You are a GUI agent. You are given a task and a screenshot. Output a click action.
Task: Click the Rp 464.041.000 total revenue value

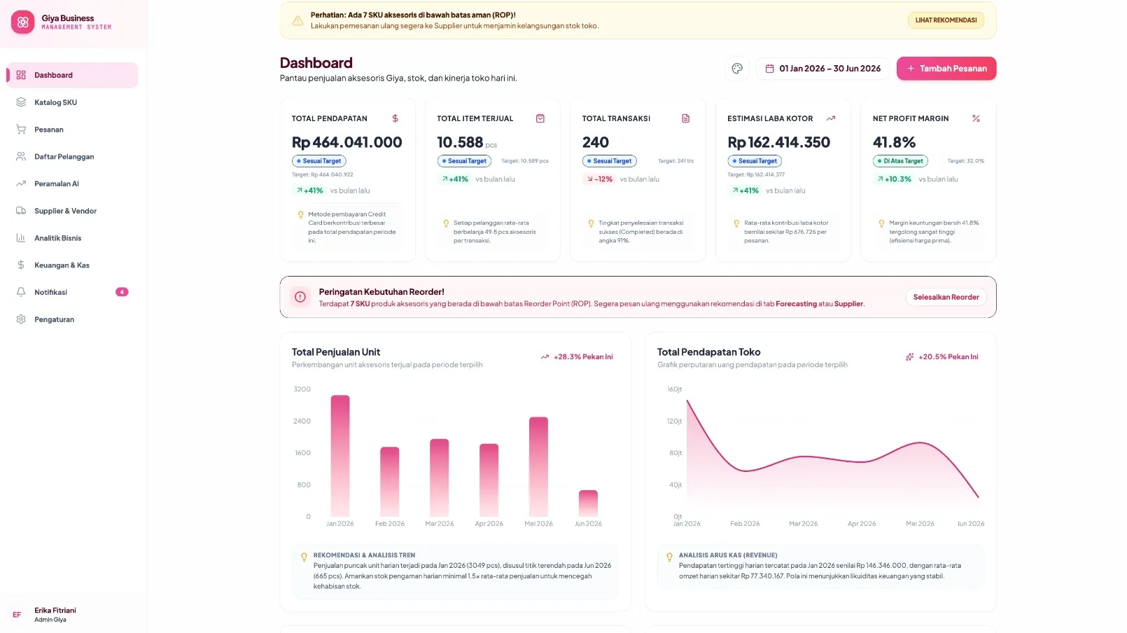[347, 142]
